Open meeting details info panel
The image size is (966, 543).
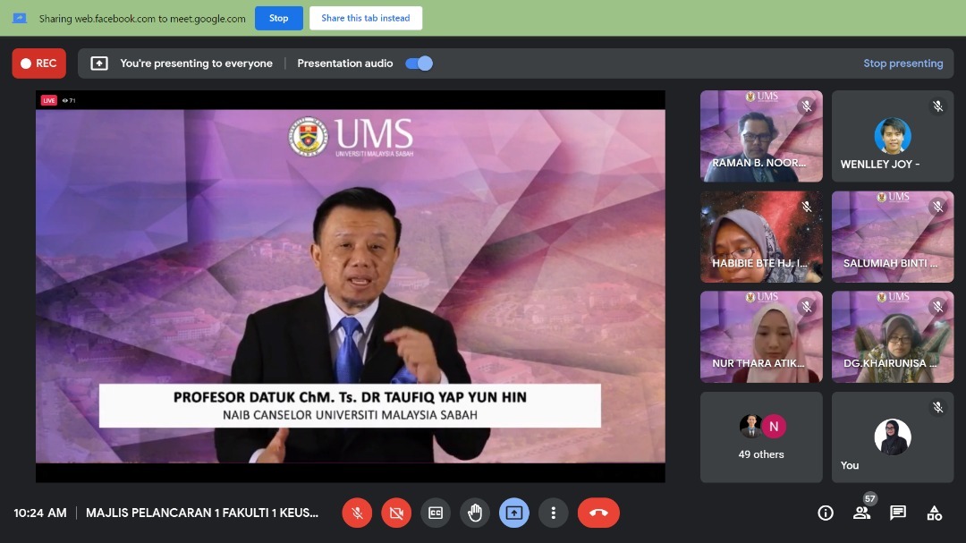(826, 513)
